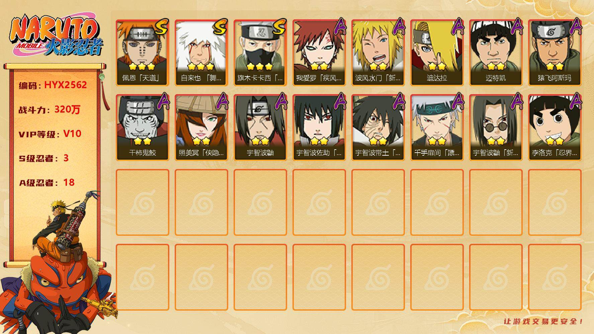Click the 让游戏交易更安全 slogan text
The image size is (594, 334).
(543, 321)
